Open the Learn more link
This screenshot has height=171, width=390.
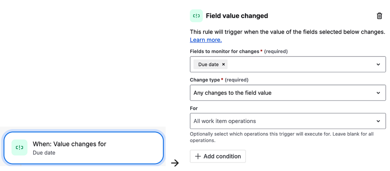(206, 40)
